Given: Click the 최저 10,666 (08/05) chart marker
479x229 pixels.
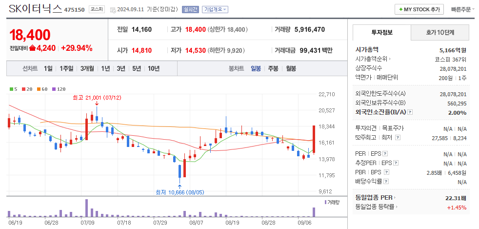Looking at the screenshot, I should click(x=180, y=192).
